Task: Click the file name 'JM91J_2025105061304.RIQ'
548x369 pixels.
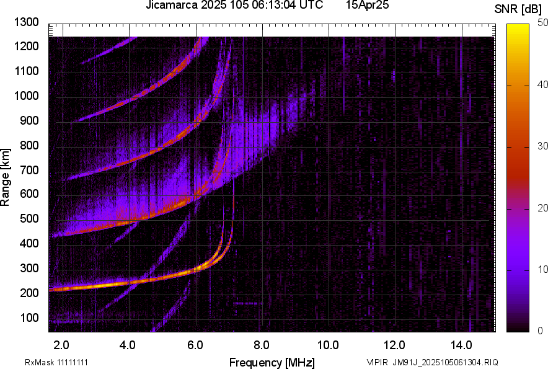Action: tap(445, 362)
